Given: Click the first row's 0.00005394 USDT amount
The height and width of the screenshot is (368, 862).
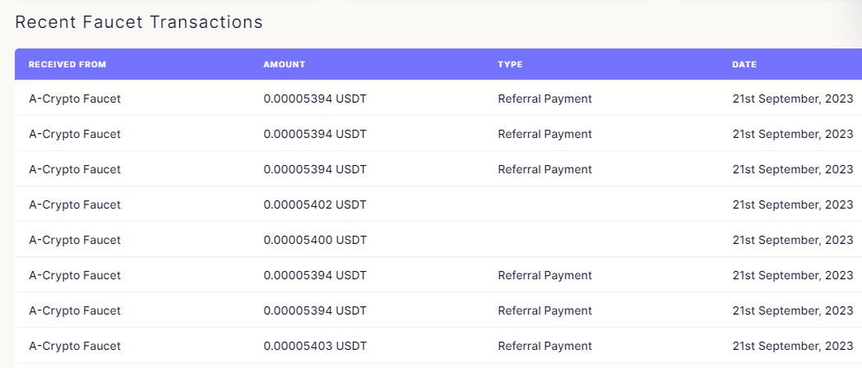Looking at the screenshot, I should [x=314, y=99].
